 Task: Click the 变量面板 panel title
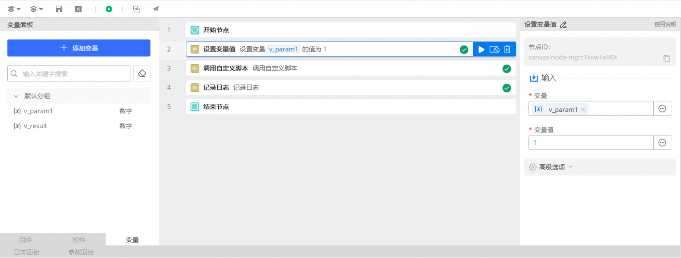click(20, 25)
